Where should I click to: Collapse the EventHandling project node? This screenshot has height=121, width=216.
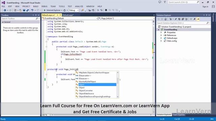[x=159, y=30]
